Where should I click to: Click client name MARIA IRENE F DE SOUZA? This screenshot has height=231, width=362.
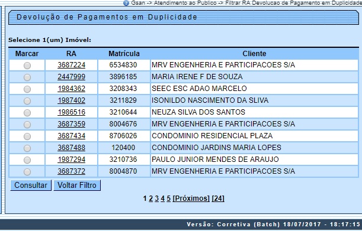(197, 77)
